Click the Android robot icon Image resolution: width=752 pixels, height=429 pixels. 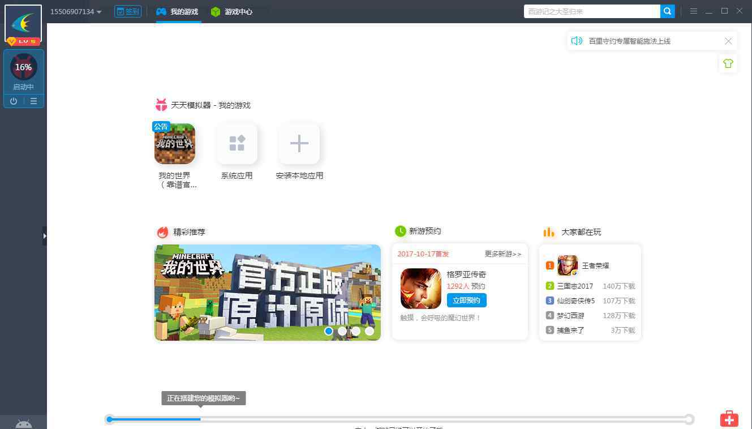[23, 423]
